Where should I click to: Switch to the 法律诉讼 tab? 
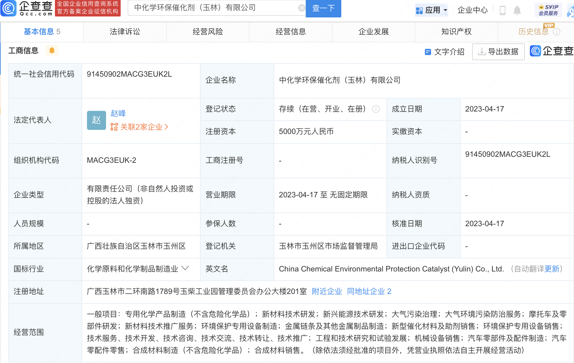(125, 32)
